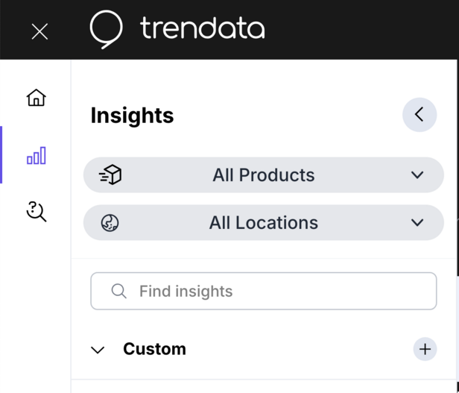Select the All Products filter label
This screenshot has height=393, width=459.
(264, 175)
